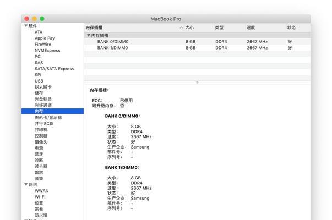The width and height of the screenshot is (332, 220).
Task: Open the 音频 audio entry
Action: click(x=39, y=179)
